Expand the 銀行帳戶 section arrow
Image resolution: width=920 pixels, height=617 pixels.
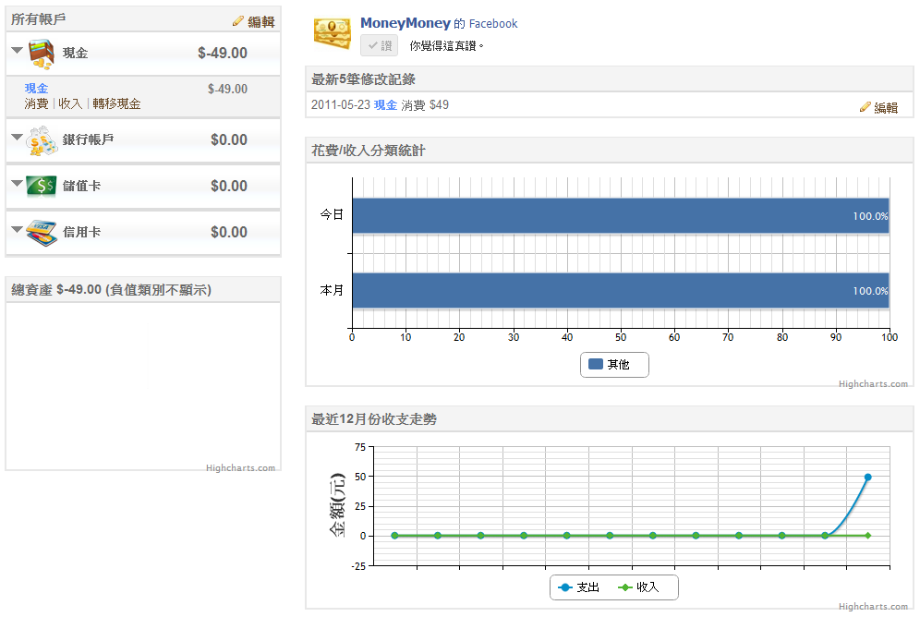tap(18, 138)
